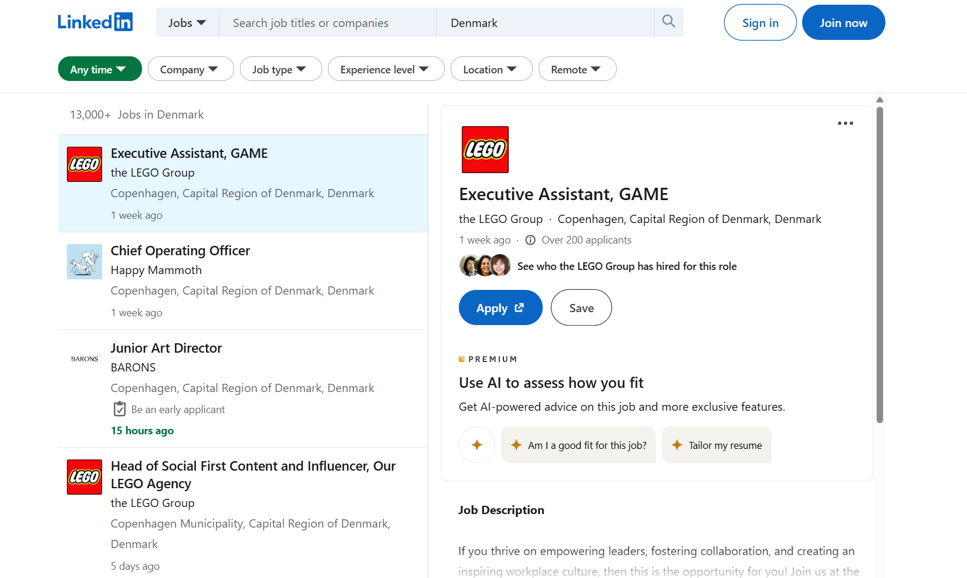
Task: Click Executive Assistant, GAME detail title
Action: tap(563, 194)
